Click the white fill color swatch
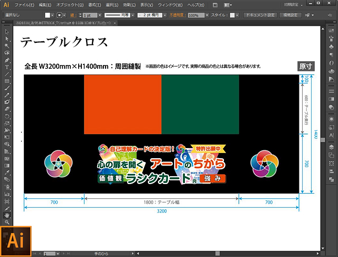Viewport: 338px width, 257px height. click(48, 15)
